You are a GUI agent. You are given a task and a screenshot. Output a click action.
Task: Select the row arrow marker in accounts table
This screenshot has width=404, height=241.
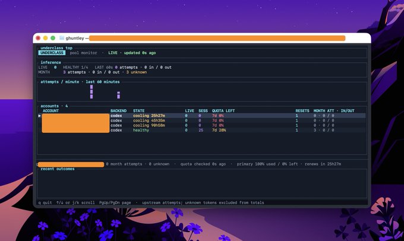(x=40, y=116)
